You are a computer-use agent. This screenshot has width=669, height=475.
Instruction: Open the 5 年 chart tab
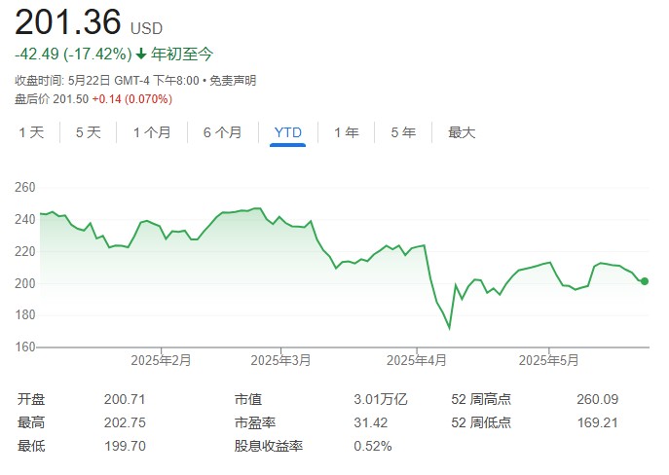click(x=403, y=132)
